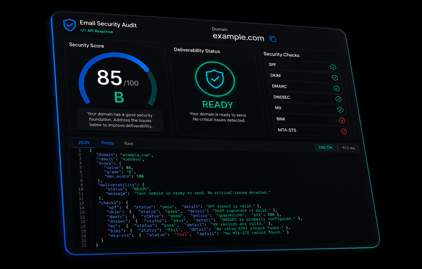422x269 pixels.
Task: Click the DKIM pass checkmark icon
Action: [x=335, y=78]
